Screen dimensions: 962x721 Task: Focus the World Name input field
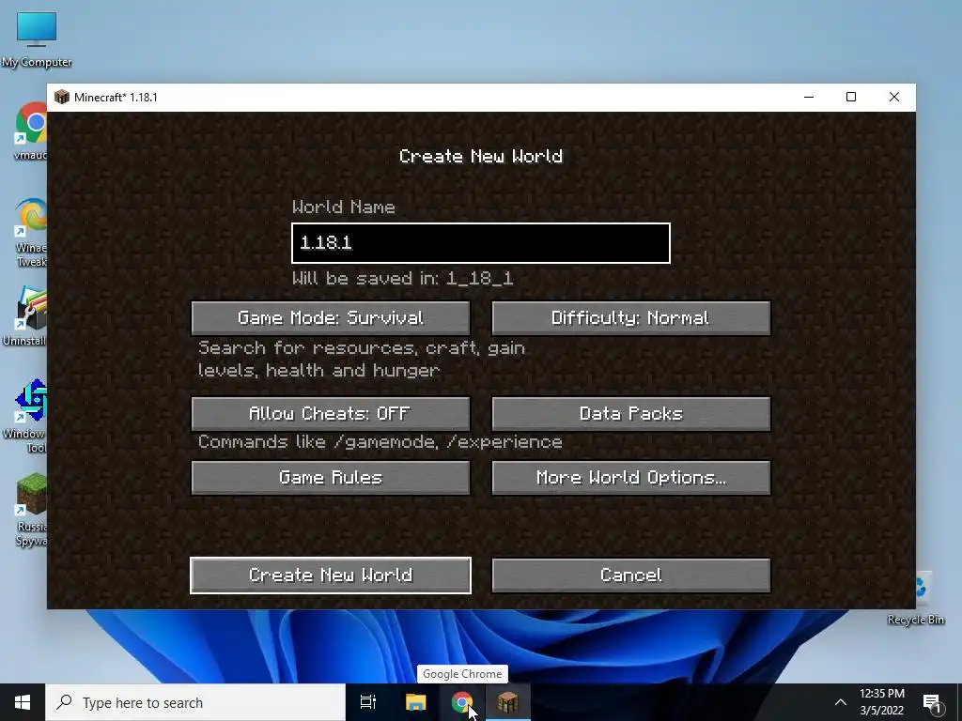[x=481, y=243]
